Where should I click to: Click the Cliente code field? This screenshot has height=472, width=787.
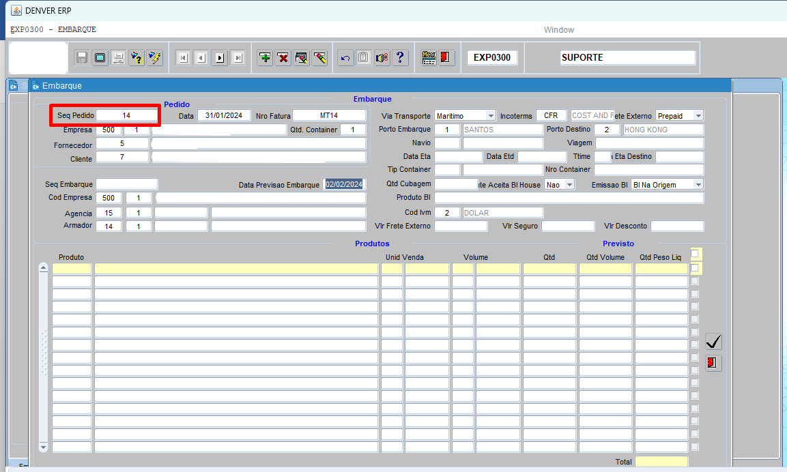(x=122, y=157)
